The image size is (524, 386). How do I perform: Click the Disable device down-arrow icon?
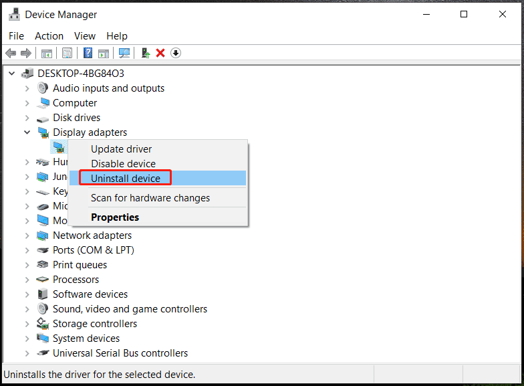(x=176, y=54)
